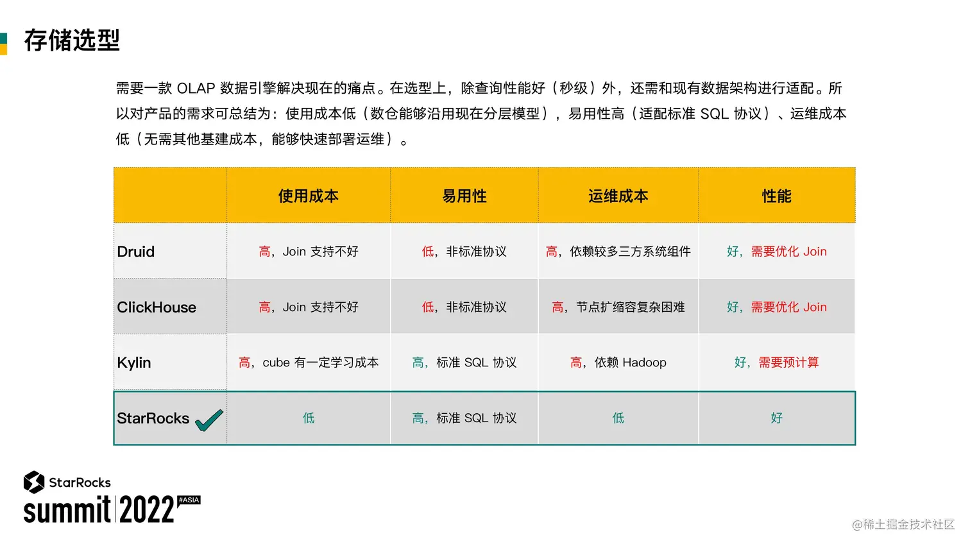This screenshot has width=970, height=546.
Task: Click Druid's 好，需要优化 Join cell
Action: pyautogui.click(x=777, y=252)
